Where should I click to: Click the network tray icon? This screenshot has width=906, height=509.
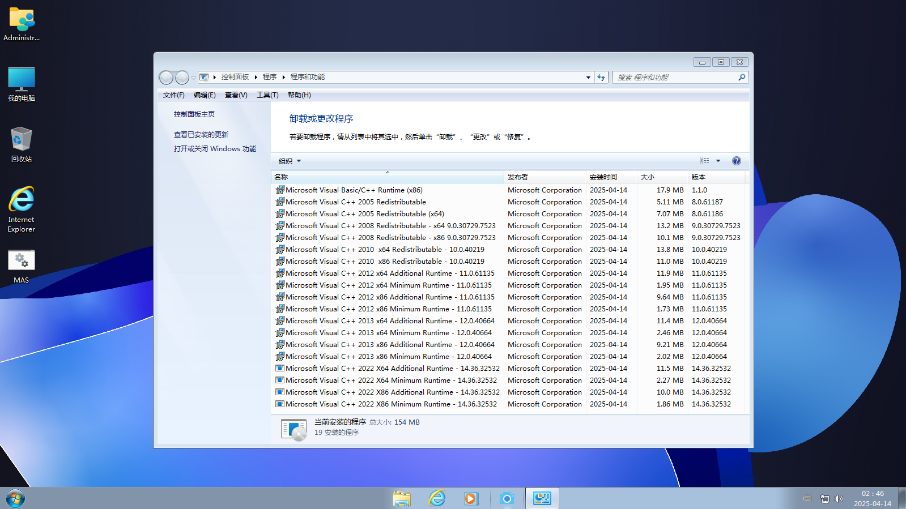824,499
